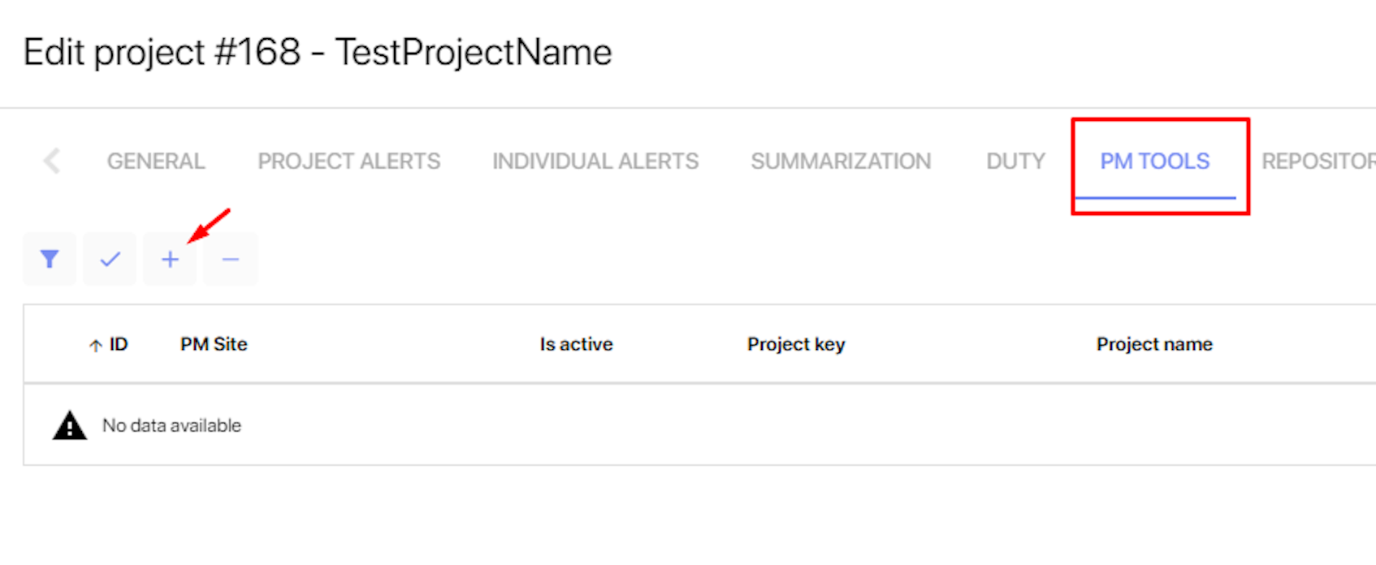Add a new PM tool with plus
This screenshot has width=1376, height=565.
coord(170,259)
